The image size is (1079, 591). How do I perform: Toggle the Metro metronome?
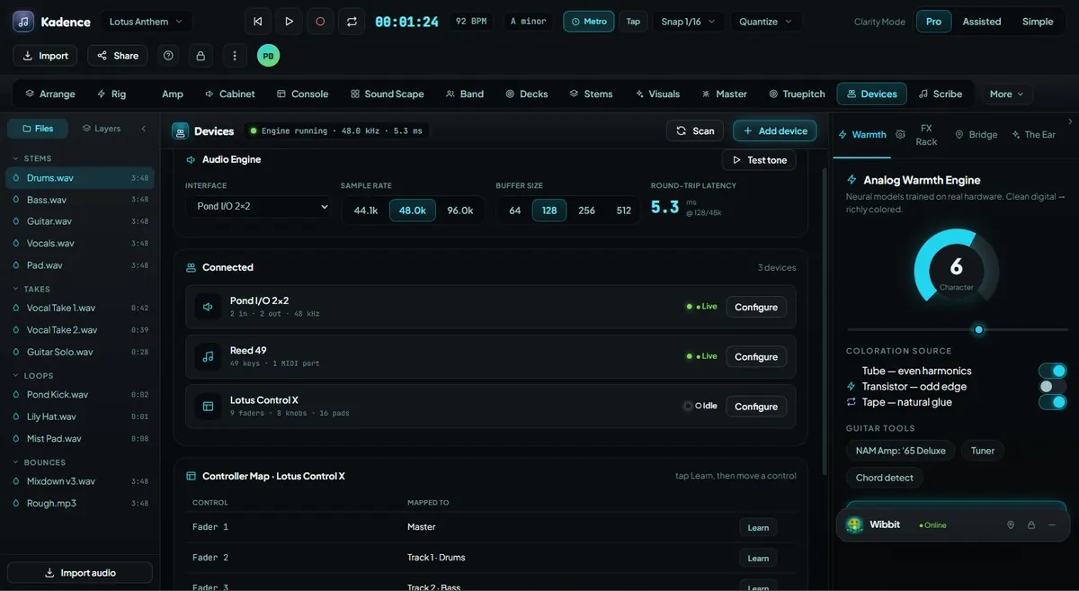coord(589,22)
